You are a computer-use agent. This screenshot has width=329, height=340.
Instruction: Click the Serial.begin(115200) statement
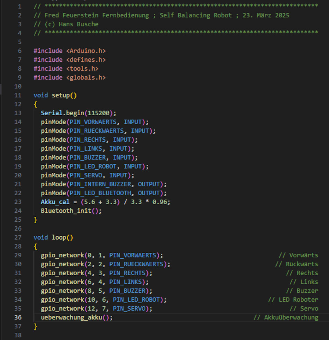click(79, 113)
